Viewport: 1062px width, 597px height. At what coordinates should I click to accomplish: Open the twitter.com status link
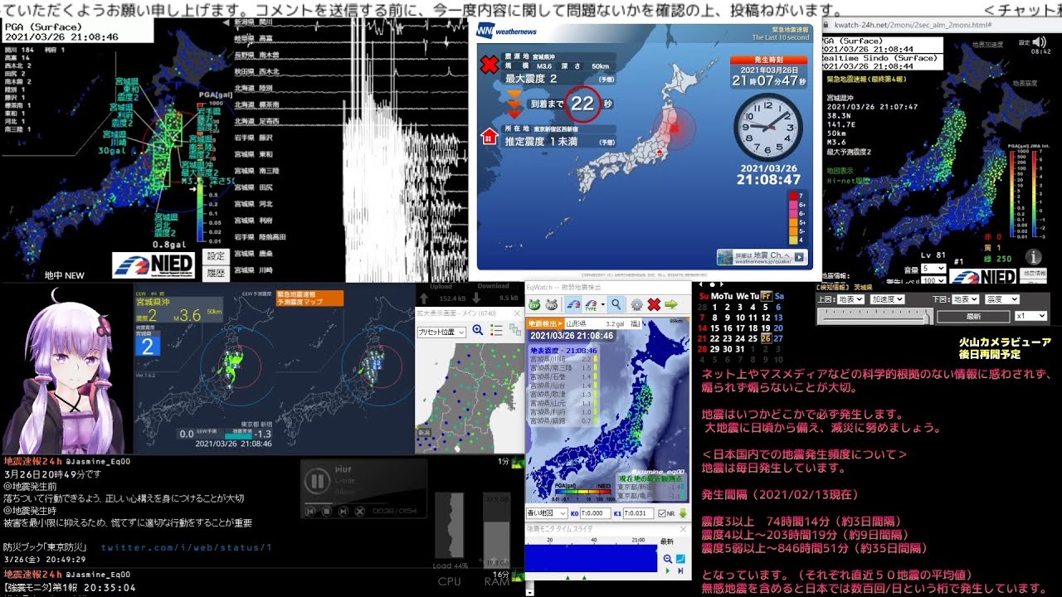point(187,547)
